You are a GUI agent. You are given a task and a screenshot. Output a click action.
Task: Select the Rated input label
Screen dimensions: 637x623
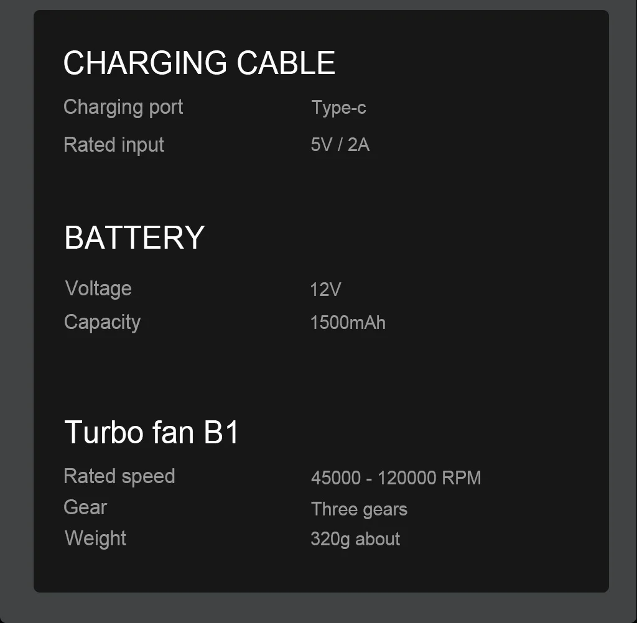coord(114,145)
